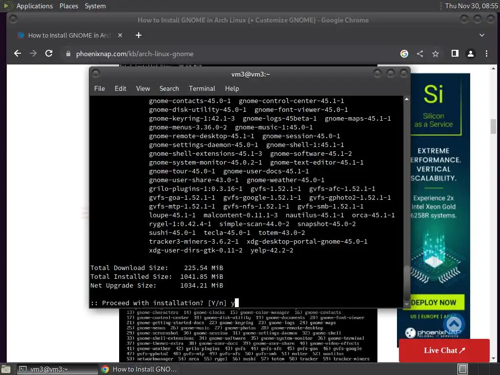Expand the tab search dropdown
This screenshot has height=375, width=500.
point(482,35)
